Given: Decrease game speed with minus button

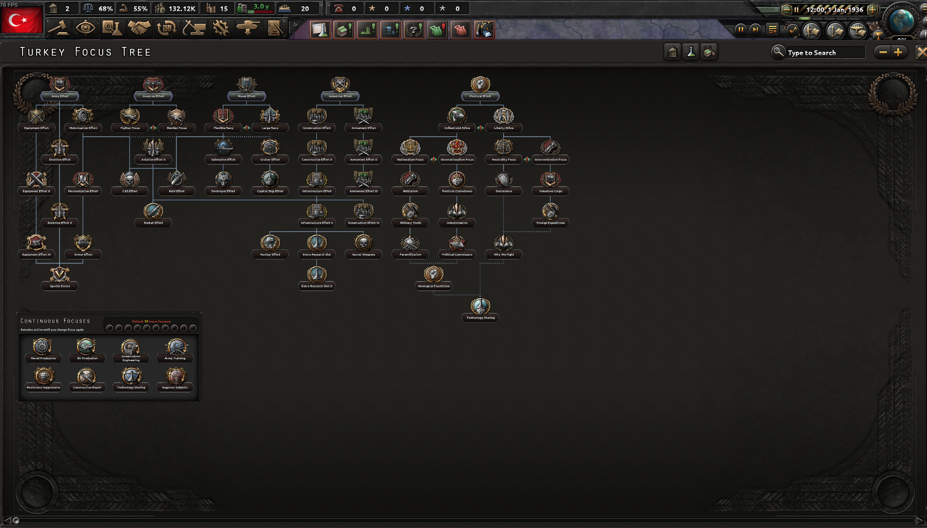Looking at the screenshot, I should [786, 9].
